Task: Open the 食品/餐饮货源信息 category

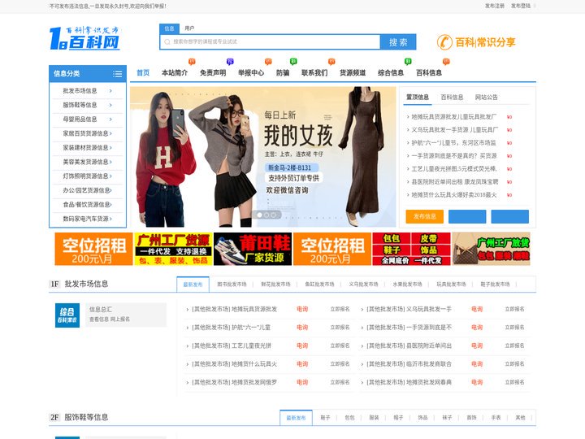Action: pos(87,204)
